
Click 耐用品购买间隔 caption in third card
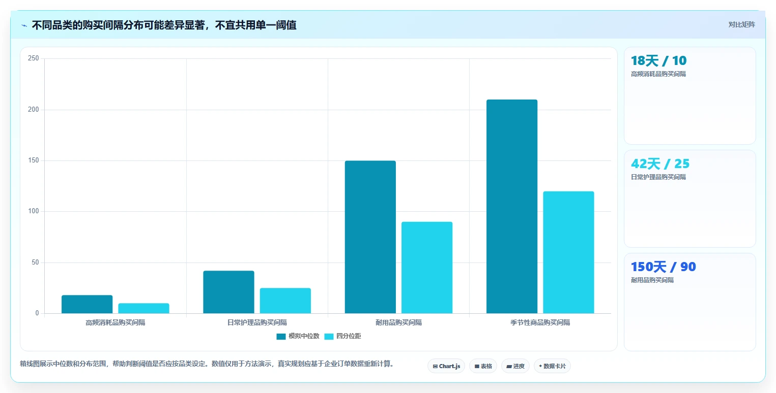click(x=652, y=280)
